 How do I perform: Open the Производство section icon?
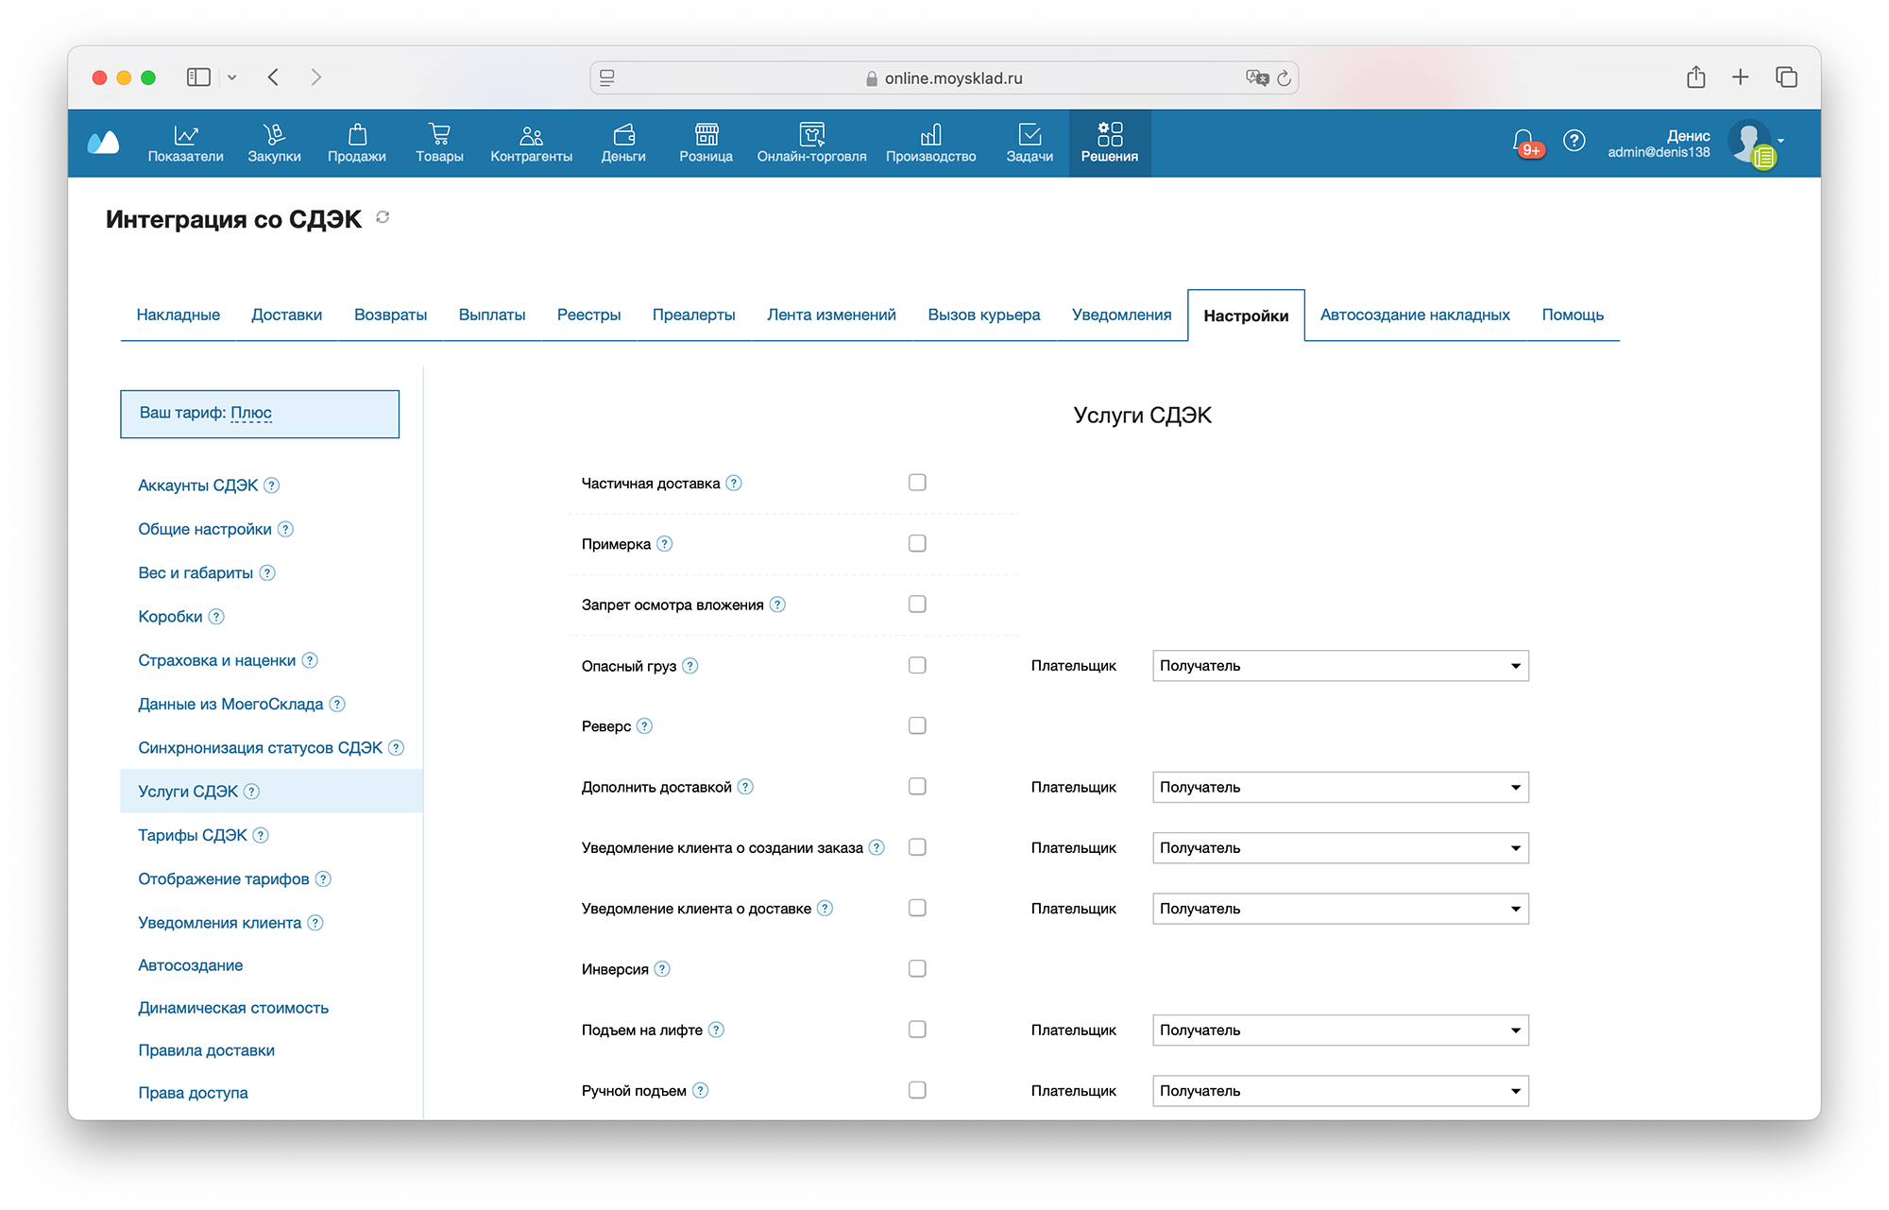pyautogui.click(x=930, y=134)
